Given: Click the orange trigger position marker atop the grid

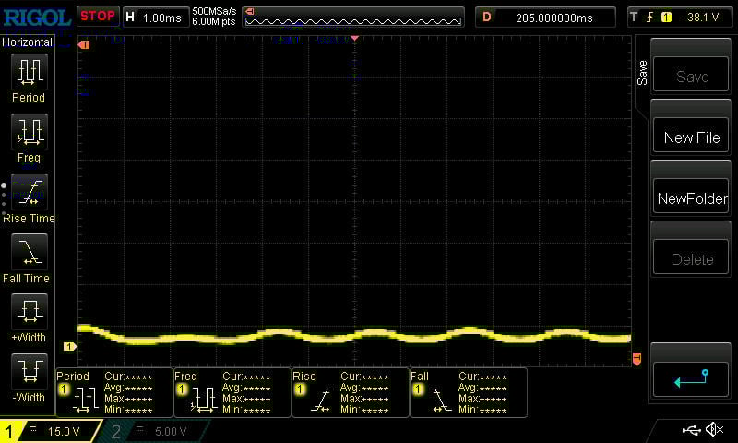Looking at the screenshot, I should 355,40.
